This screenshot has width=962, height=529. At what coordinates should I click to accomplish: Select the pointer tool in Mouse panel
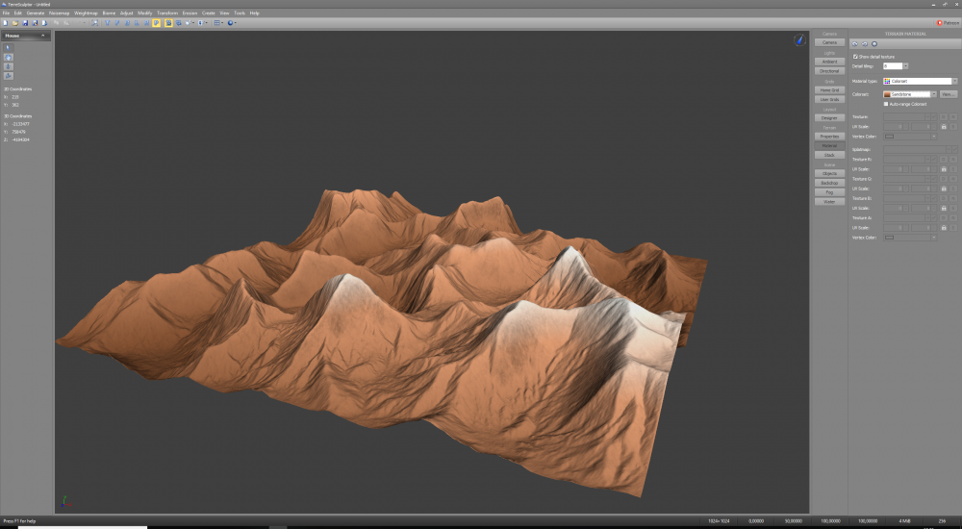[9, 47]
